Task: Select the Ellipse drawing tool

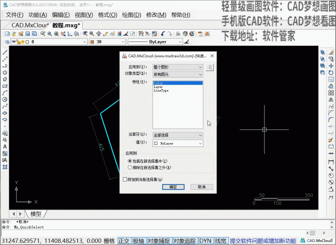Action: (5, 113)
